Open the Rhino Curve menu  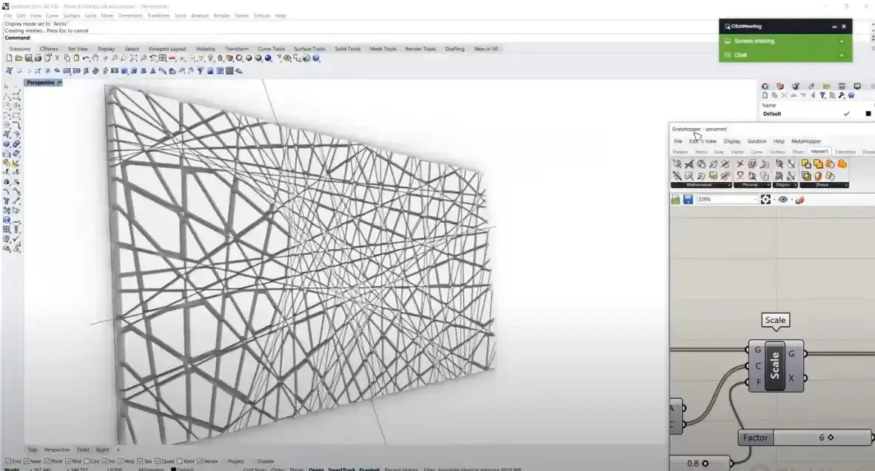52,16
